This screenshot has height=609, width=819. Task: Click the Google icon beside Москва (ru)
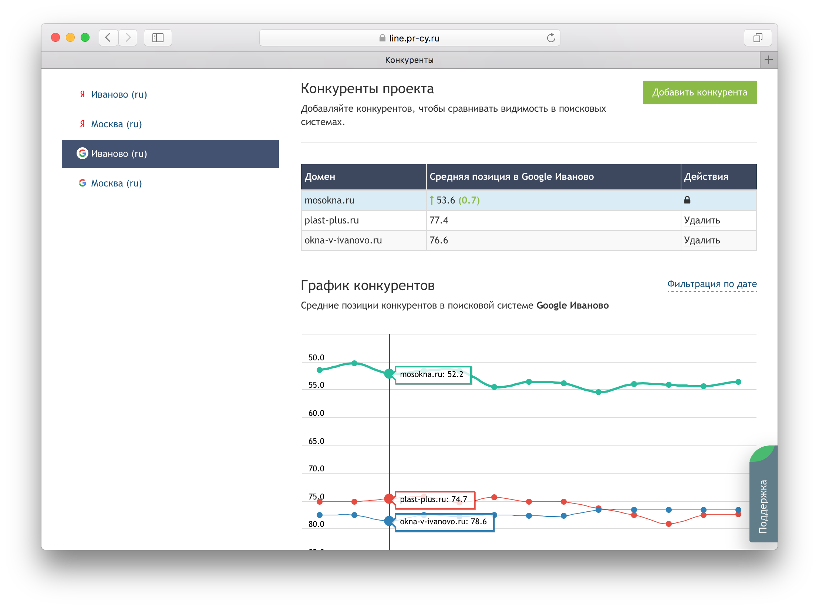point(82,183)
